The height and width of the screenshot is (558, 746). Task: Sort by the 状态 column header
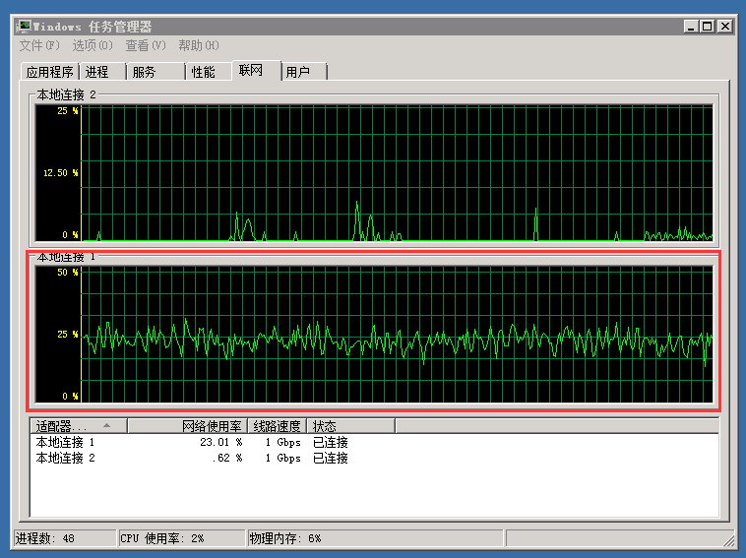click(351, 426)
